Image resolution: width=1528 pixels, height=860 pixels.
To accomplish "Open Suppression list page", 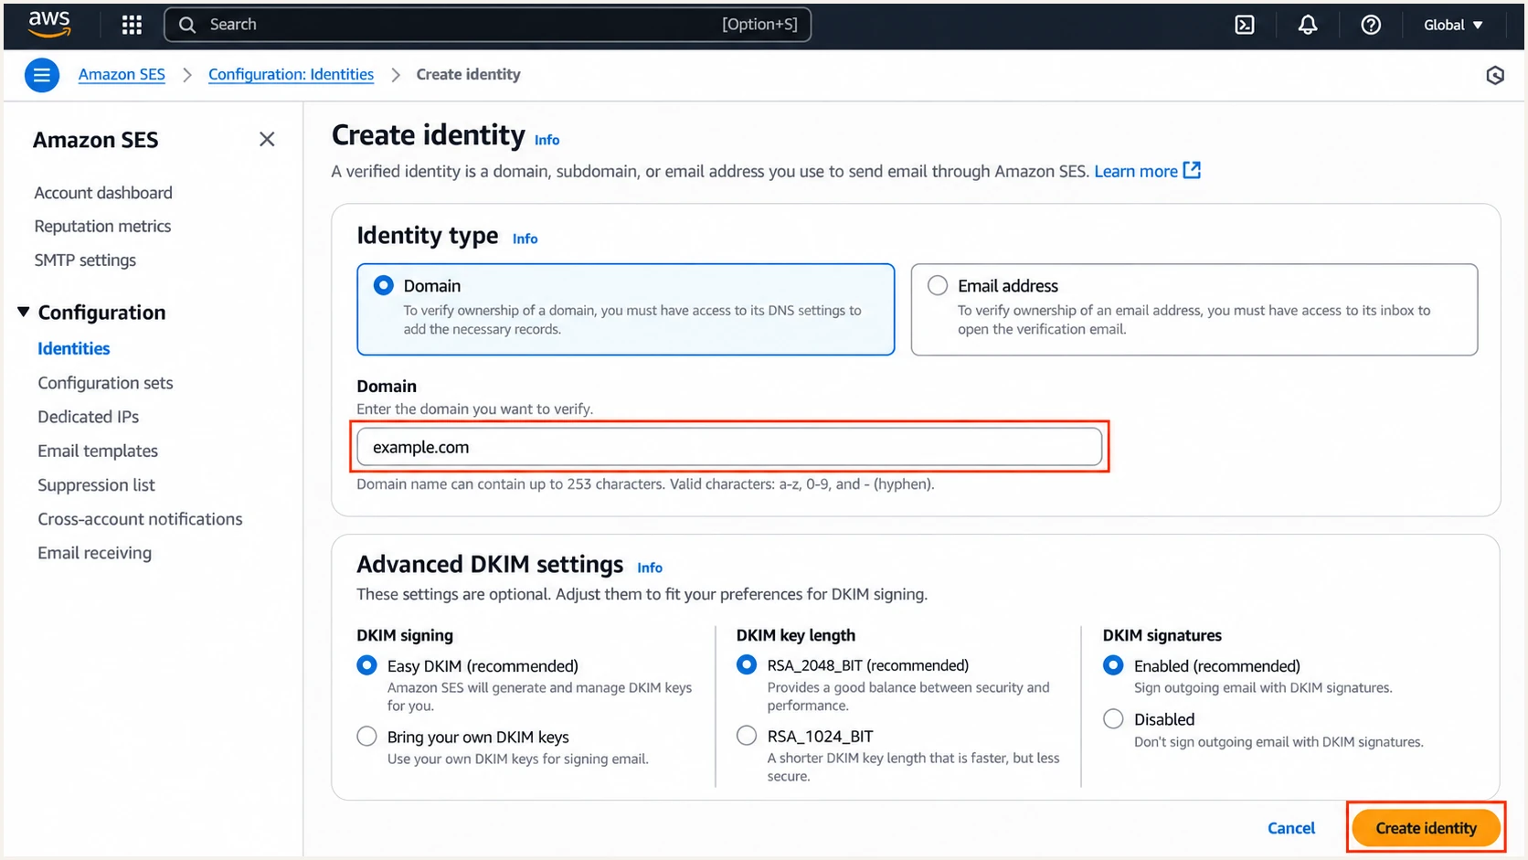I will coord(96,484).
